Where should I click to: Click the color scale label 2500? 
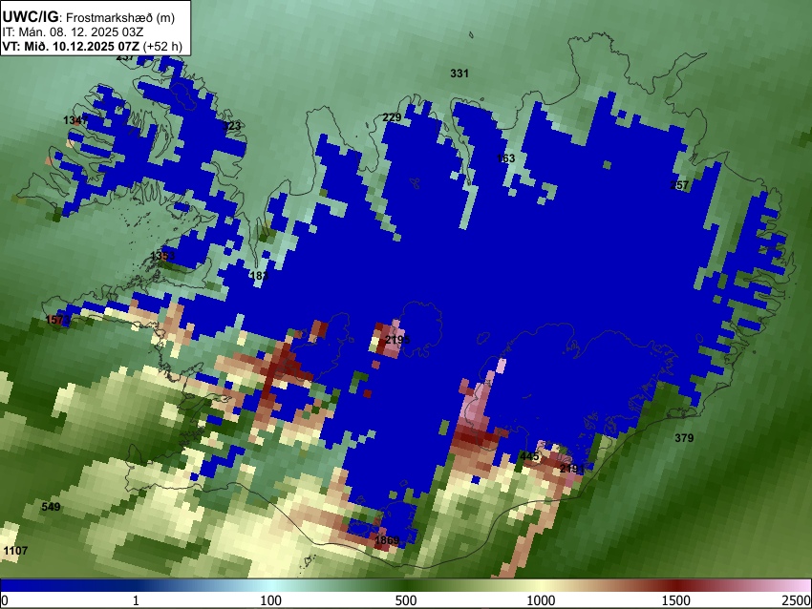(797, 600)
